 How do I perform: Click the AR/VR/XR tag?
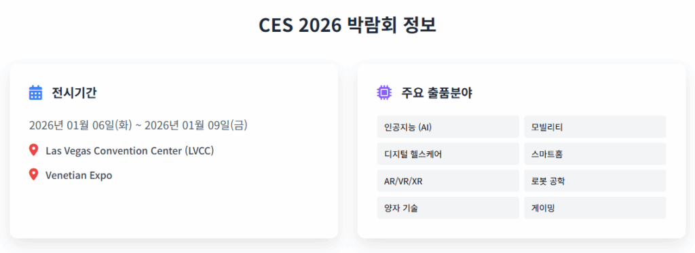click(448, 181)
